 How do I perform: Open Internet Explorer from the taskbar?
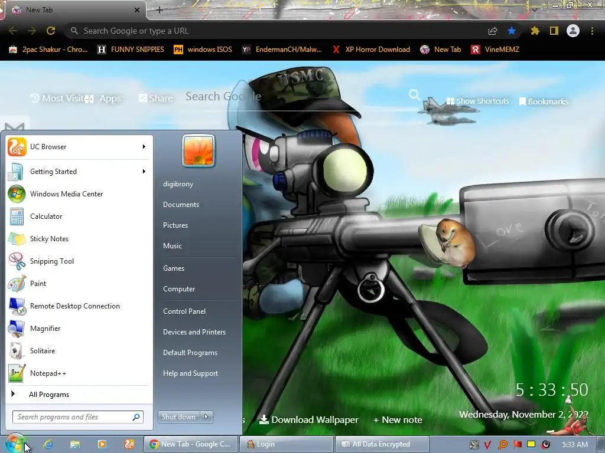click(48, 444)
